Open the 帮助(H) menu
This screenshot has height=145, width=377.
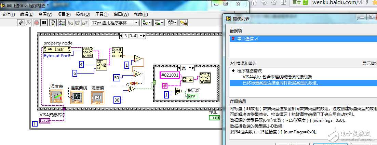(x=141, y=14)
